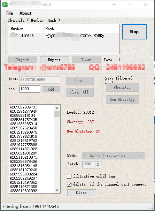Screen dimensions: 155x211
Task: Click the Non WhatsApp save button
Action: click(122, 100)
